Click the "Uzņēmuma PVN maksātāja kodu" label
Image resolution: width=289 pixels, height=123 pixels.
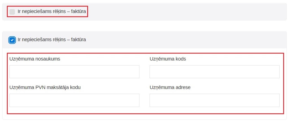[45, 87]
